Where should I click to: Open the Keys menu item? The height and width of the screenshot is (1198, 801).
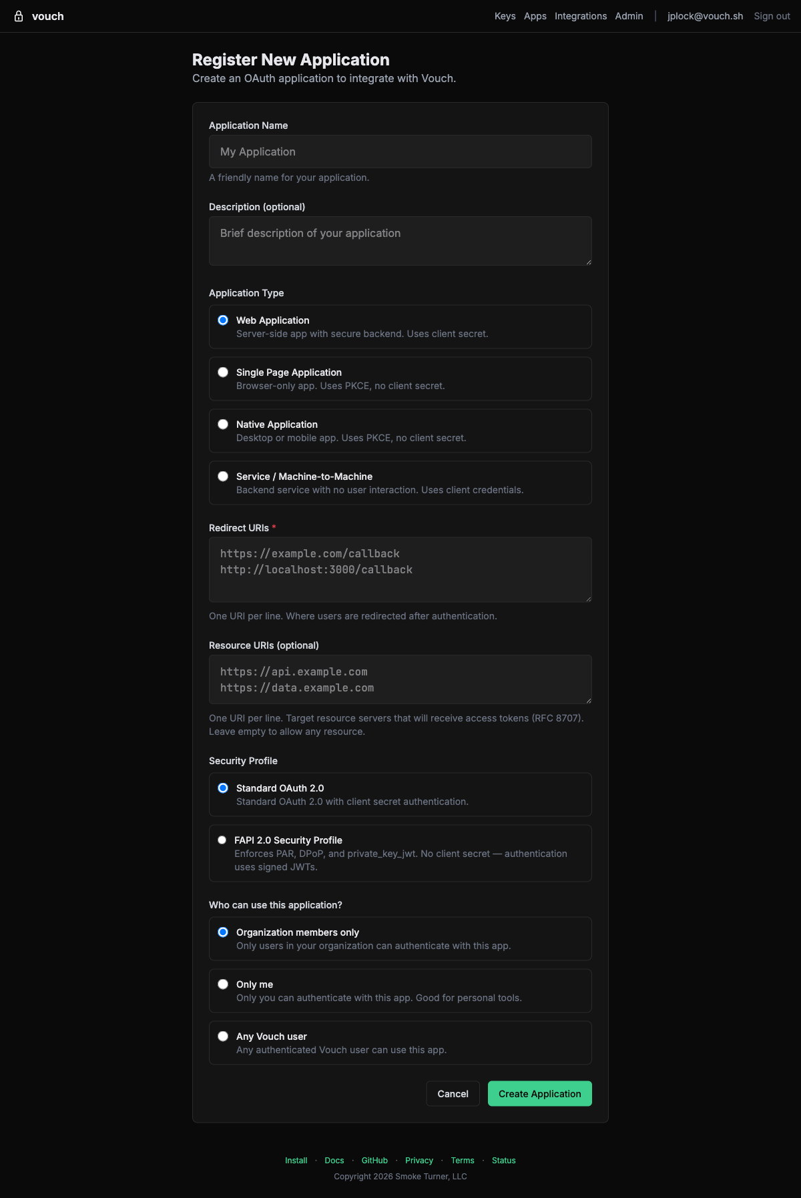coord(505,16)
